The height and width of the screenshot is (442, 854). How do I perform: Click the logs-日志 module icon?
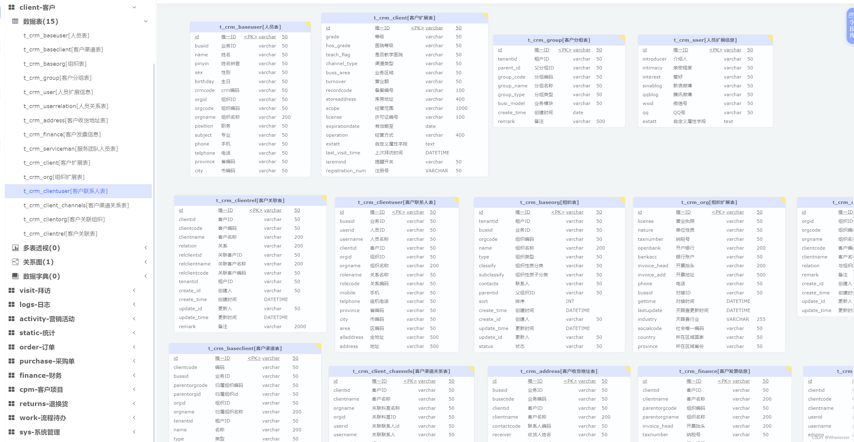[11, 304]
